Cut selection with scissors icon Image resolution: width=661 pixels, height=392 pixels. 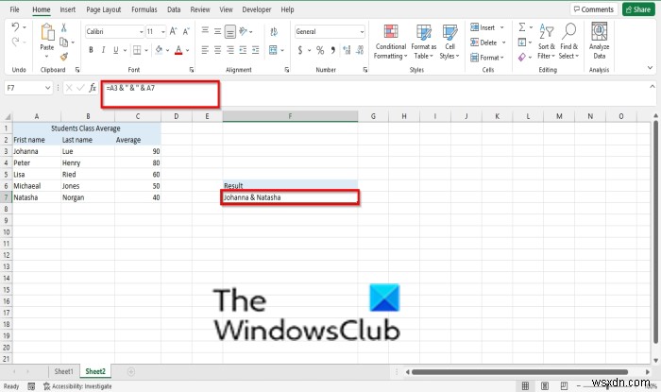pos(64,27)
